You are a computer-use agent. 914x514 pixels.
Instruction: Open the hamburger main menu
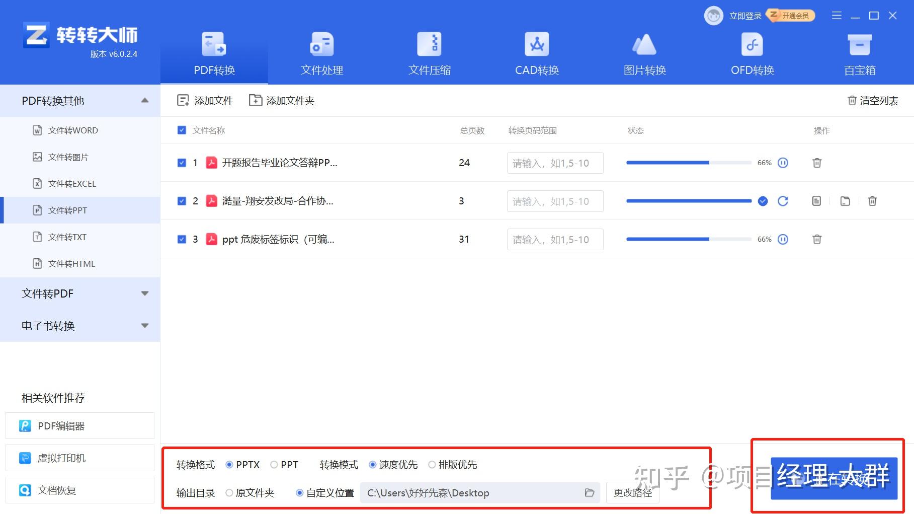[x=837, y=16]
